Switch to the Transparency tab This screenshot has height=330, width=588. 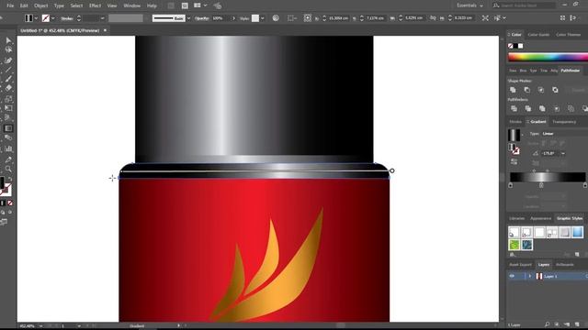coord(564,122)
